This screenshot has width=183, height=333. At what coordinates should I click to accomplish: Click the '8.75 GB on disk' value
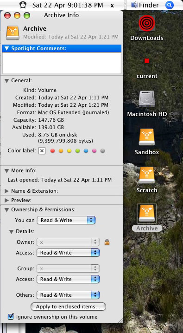click(57, 135)
